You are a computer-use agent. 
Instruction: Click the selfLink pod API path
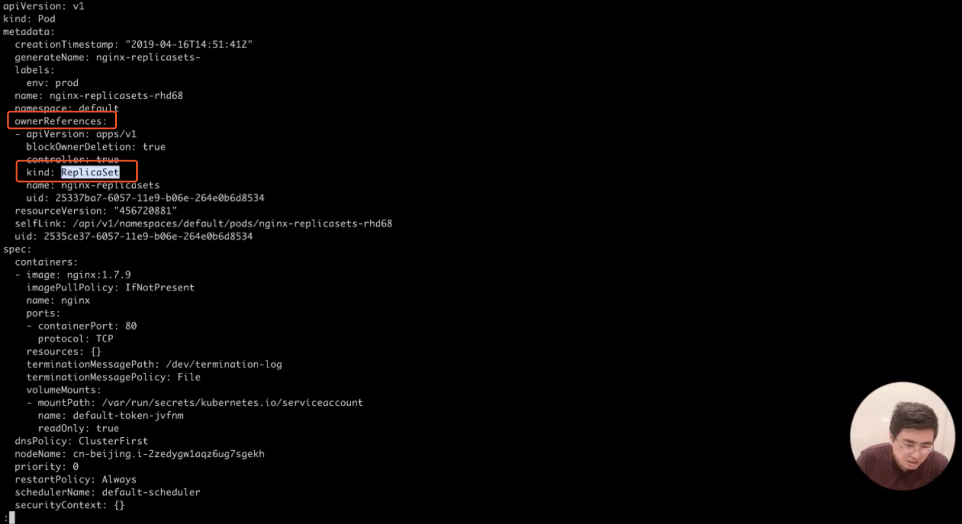232,224
